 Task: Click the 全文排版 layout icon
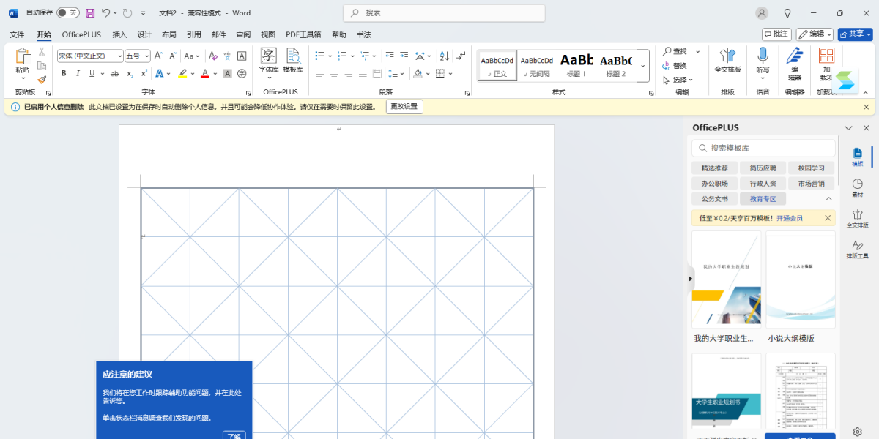pos(727,61)
